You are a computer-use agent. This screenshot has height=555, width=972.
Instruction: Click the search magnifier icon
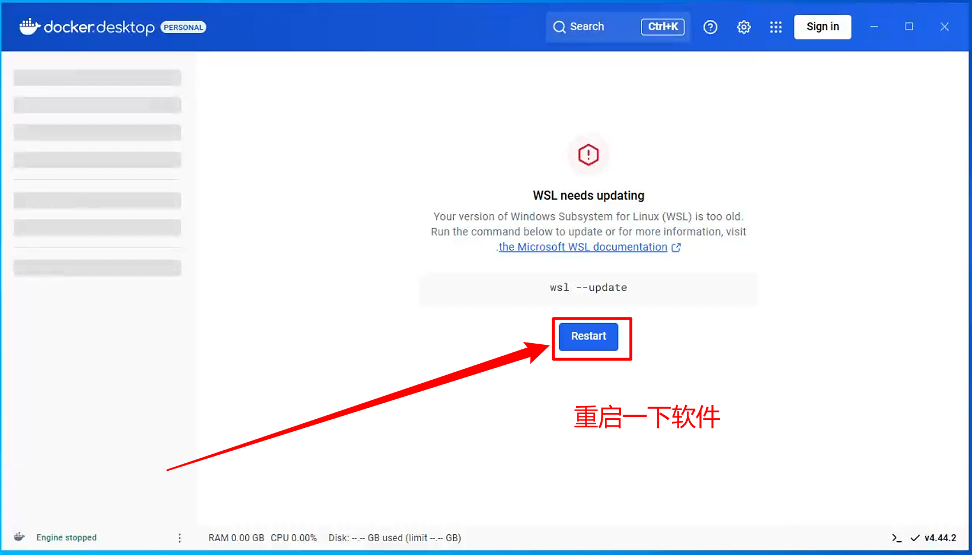[x=559, y=27]
